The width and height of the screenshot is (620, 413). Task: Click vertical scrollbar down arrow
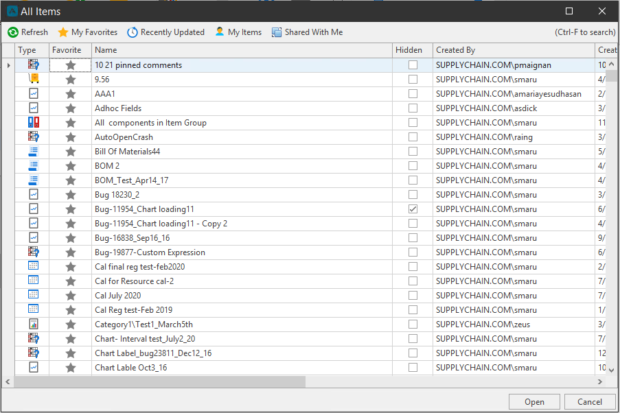pyautogui.click(x=611, y=370)
